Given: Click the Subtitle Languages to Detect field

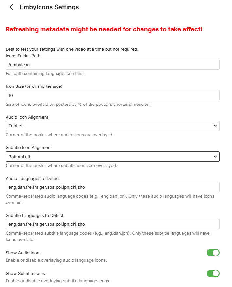Looking at the screenshot, I should (x=112, y=224).
